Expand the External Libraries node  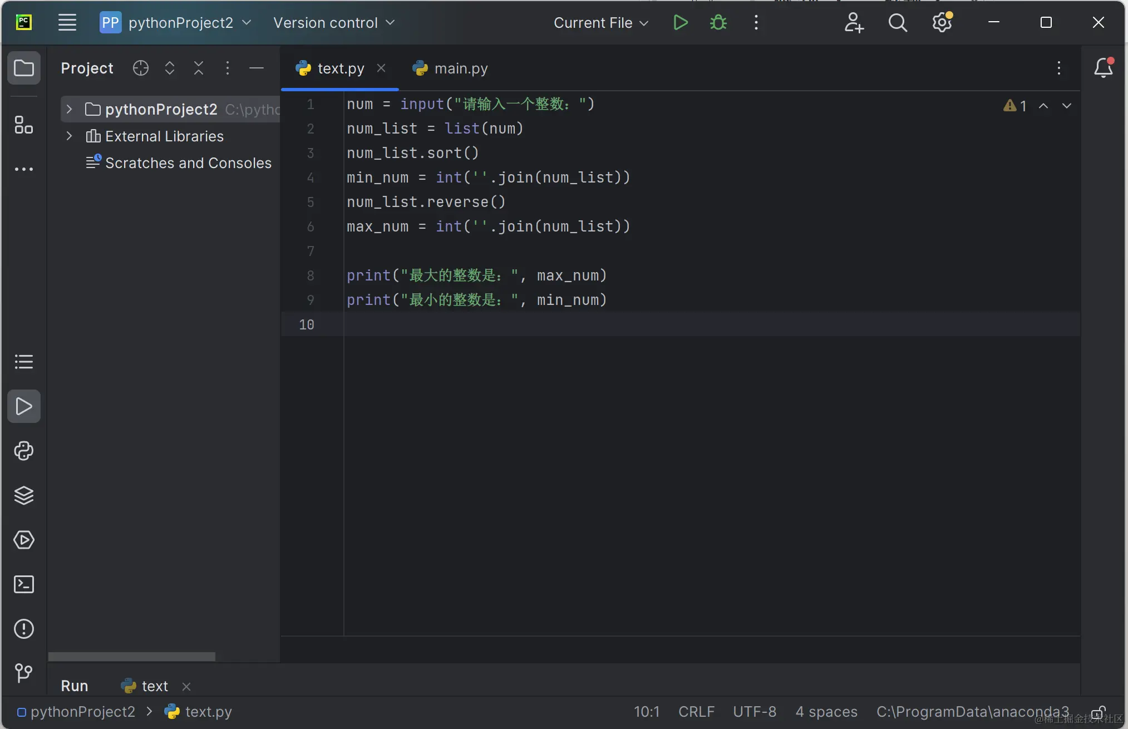coord(69,136)
